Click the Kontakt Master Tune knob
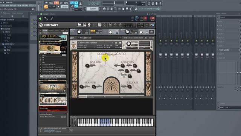Viewport: 241px width, 136px height. (127, 32)
